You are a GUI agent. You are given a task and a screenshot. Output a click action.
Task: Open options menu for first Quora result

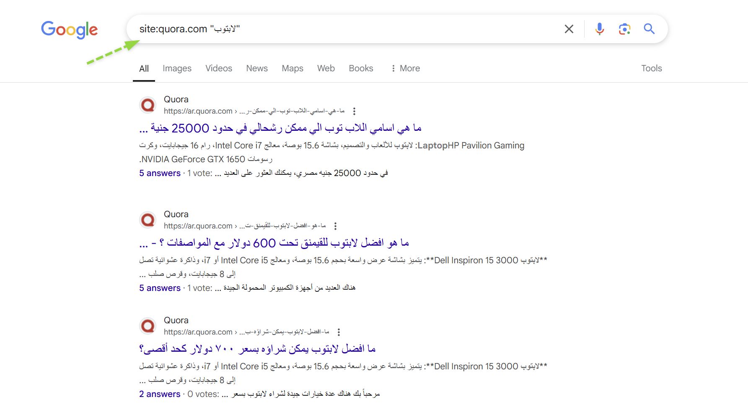tap(354, 111)
